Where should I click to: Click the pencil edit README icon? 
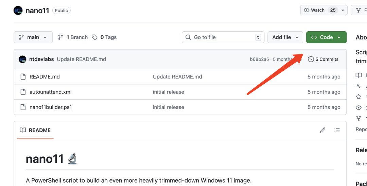[322, 130]
